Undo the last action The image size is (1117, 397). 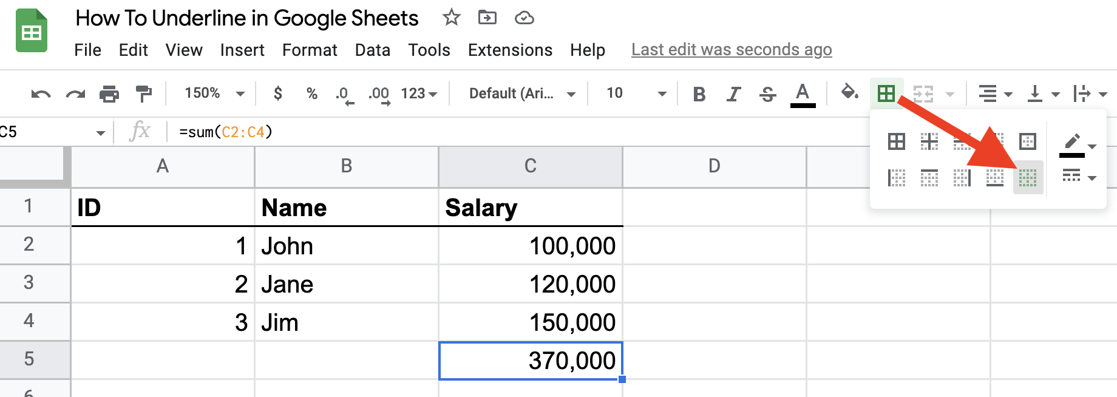[41, 93]
